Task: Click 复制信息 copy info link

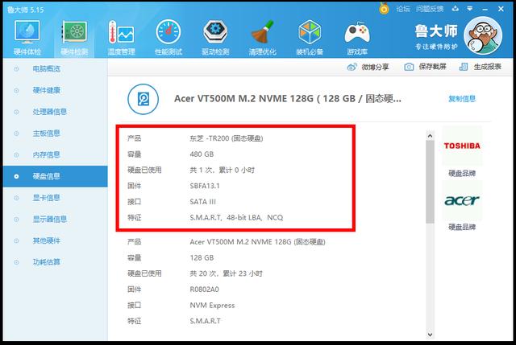Action: [x=462, y=99]
